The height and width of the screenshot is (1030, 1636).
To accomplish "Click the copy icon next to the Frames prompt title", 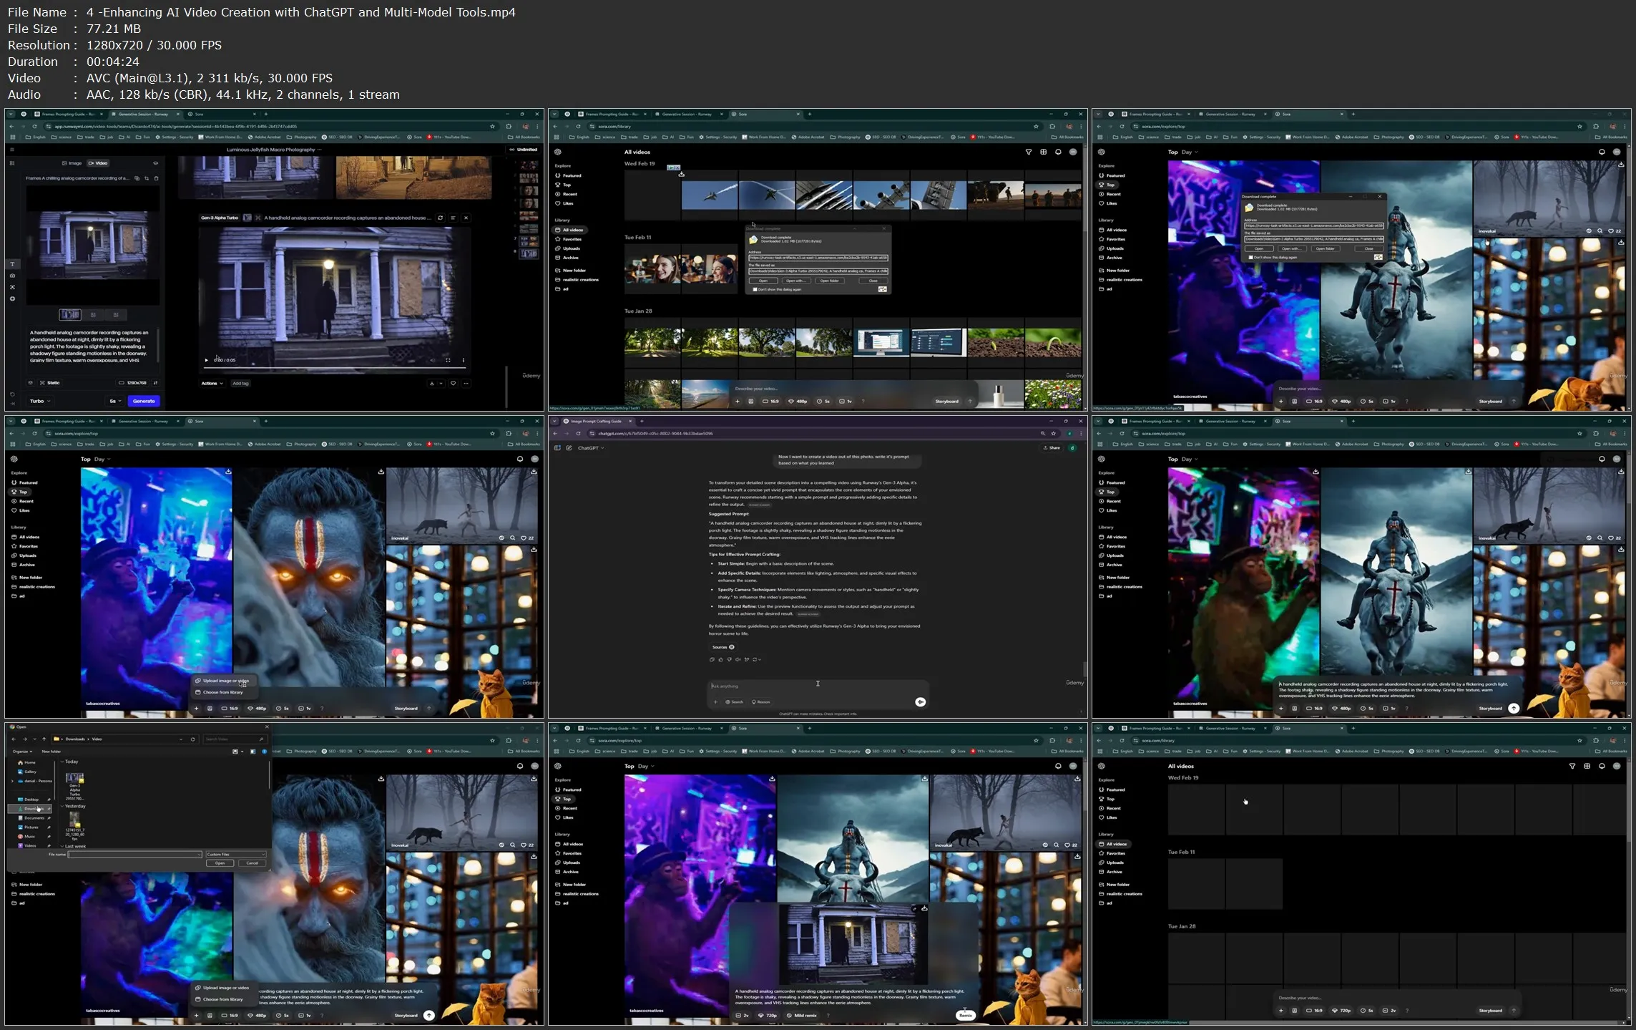I will [137, 178].
